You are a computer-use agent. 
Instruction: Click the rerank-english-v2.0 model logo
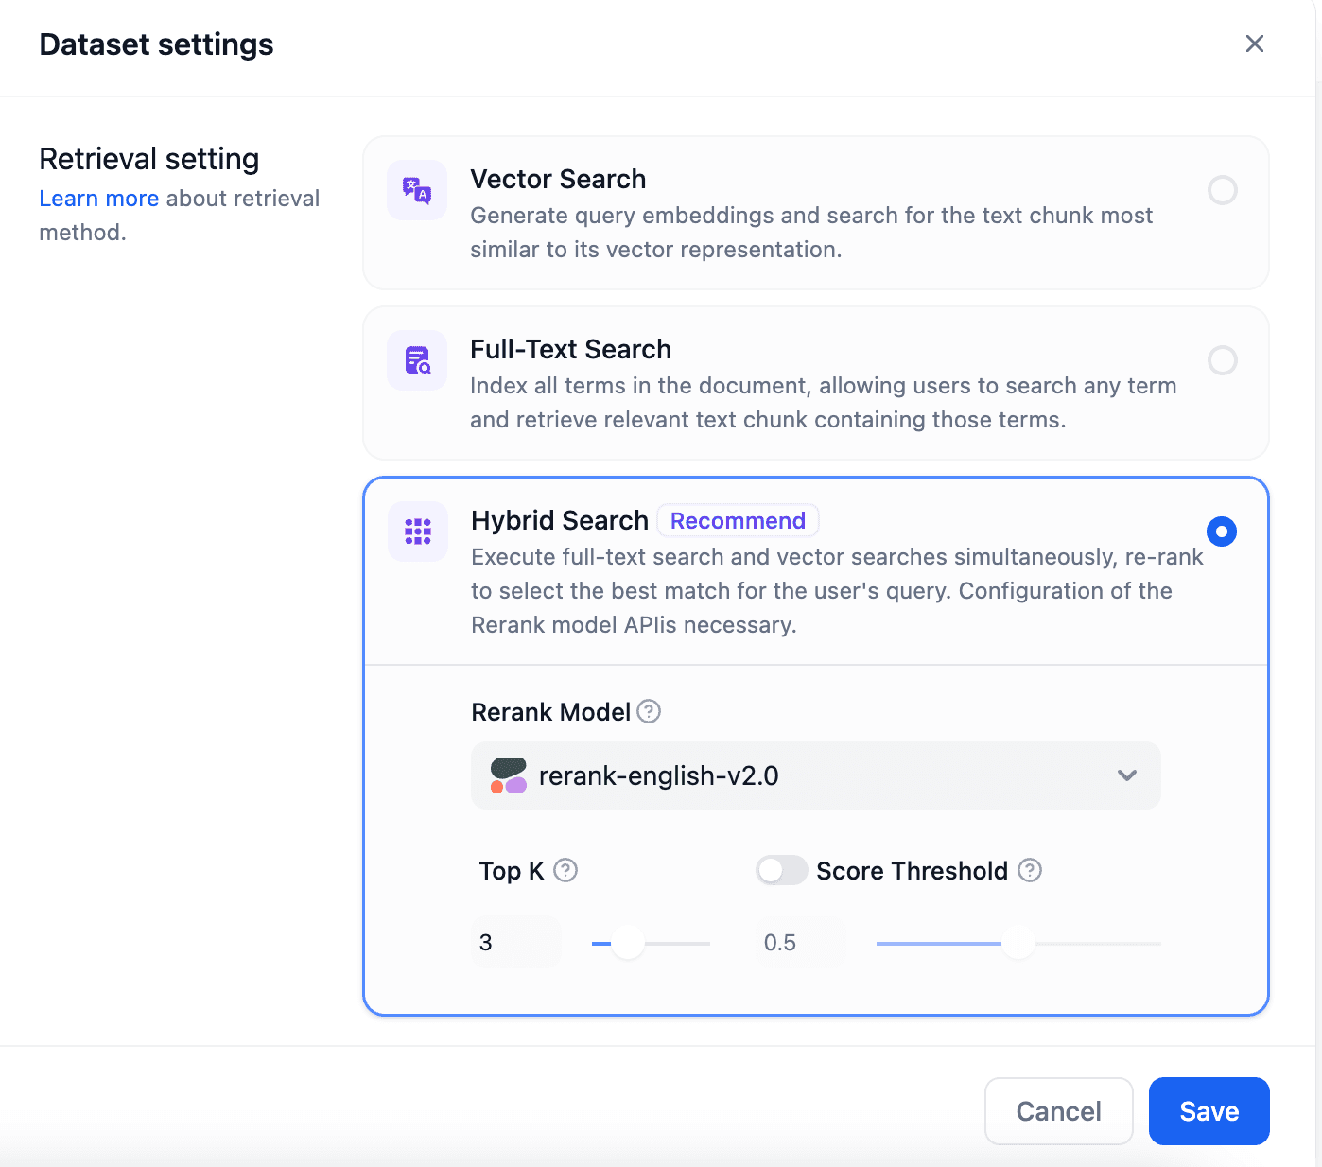509,775
